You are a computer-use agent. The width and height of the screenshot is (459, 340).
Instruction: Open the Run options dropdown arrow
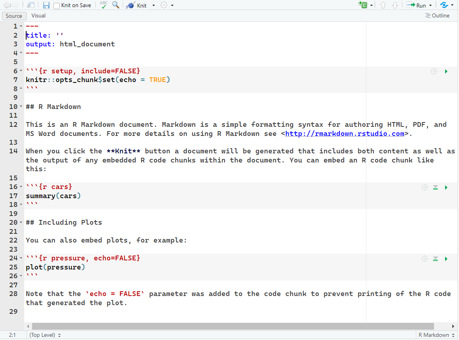(430, 5)
